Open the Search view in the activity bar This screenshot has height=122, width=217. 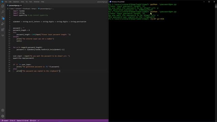tap(3, 12)
